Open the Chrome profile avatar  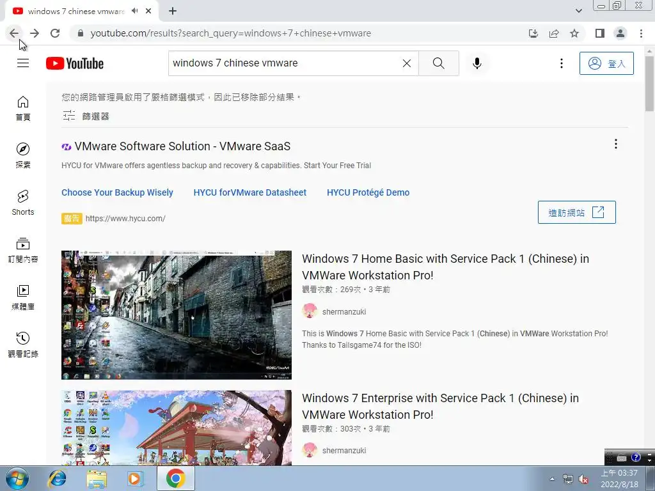[620, 33]
